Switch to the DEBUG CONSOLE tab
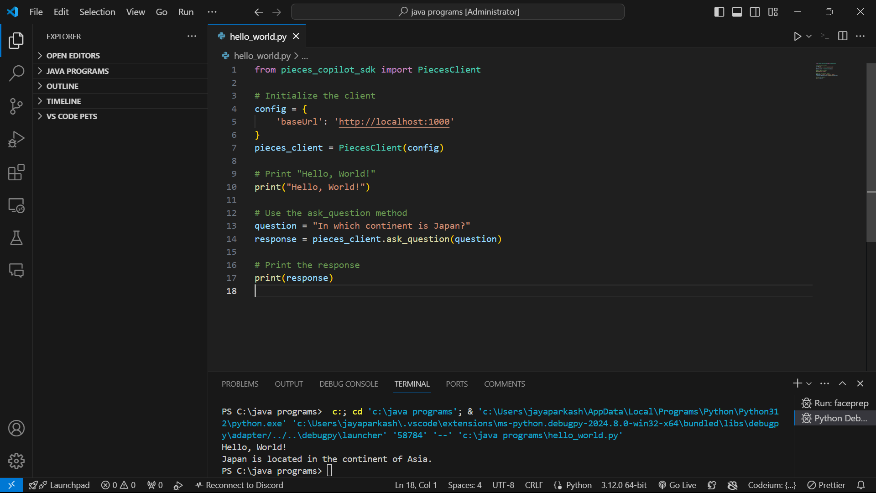Viewport: 876px width, 493px height. point(349,384)
